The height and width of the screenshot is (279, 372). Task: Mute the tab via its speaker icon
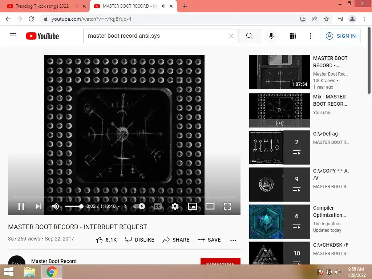click(x=163, y=6)
